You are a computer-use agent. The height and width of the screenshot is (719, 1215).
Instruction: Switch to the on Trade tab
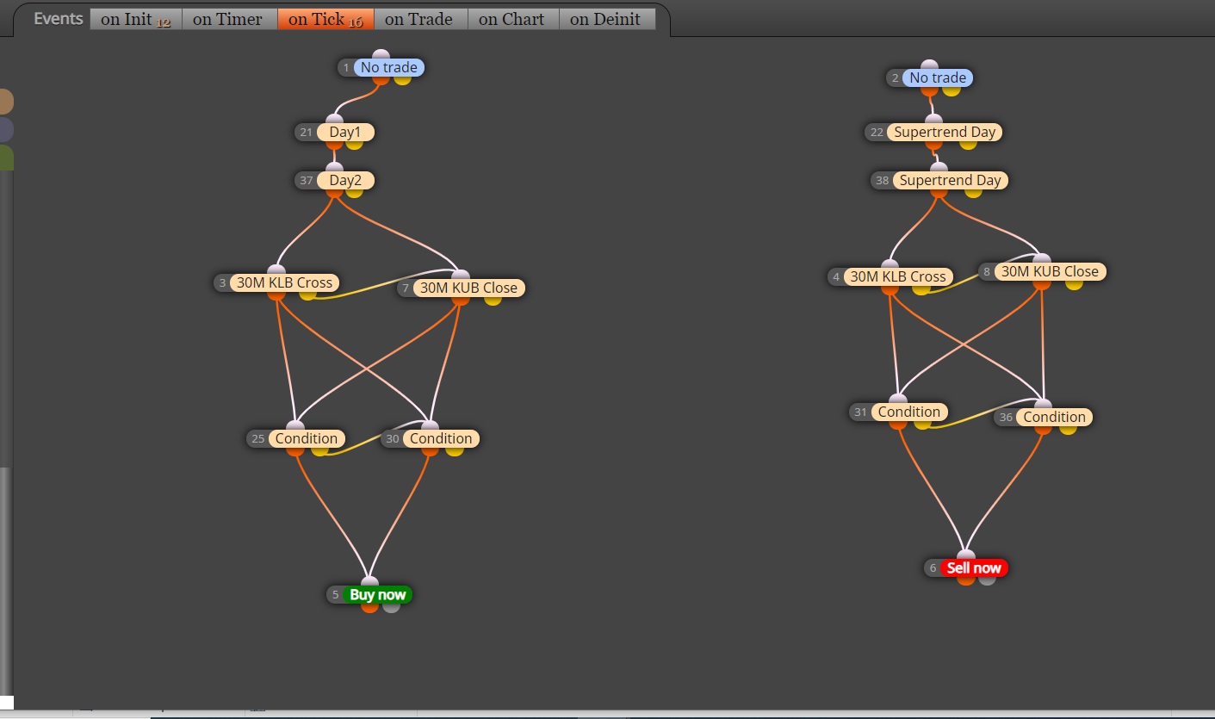click(x=419, y=19)
